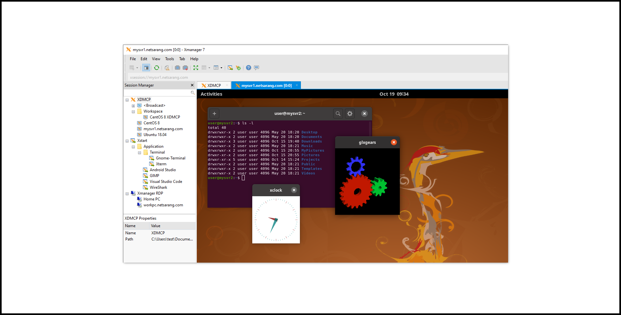Click the Name column header in properties
Viewport: 621px width, 315px height.
pyautogui.click(x=136, y=226)
